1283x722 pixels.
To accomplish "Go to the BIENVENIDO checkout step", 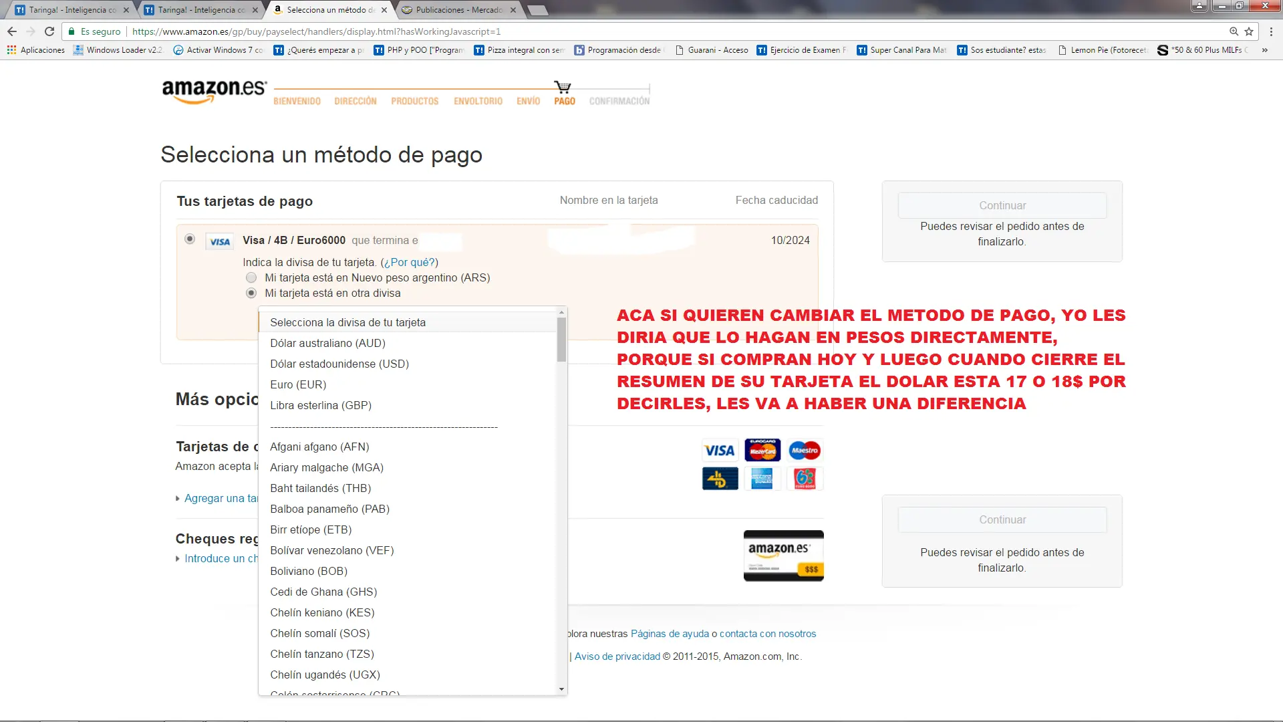I will coord(297,102).
